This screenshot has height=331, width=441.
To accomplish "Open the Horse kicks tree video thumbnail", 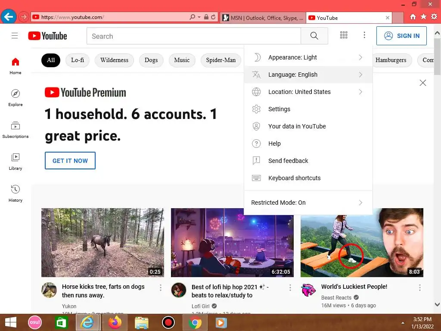I will (102, 243).
